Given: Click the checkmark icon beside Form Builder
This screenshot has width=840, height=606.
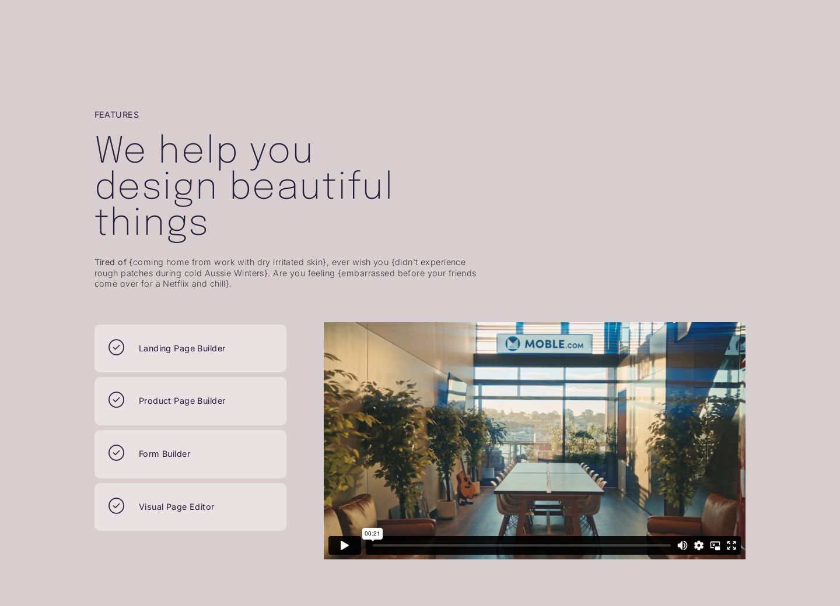Looking at the screenshot, I should (x=116, y=453).
